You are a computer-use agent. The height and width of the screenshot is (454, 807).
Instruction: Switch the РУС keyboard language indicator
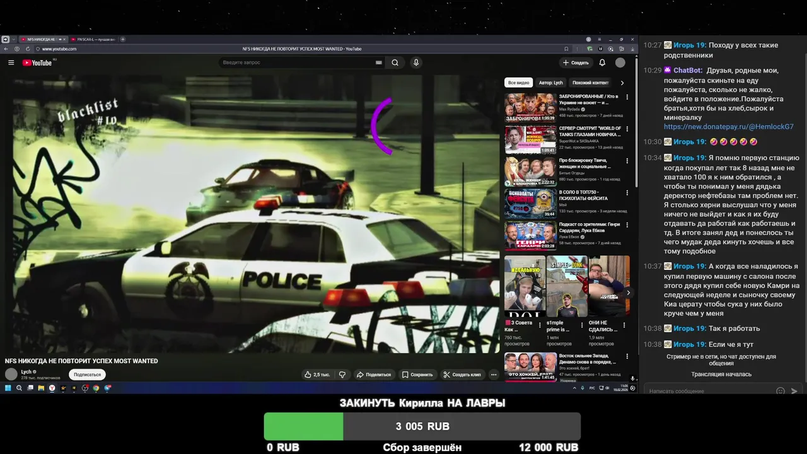[592, 388]
